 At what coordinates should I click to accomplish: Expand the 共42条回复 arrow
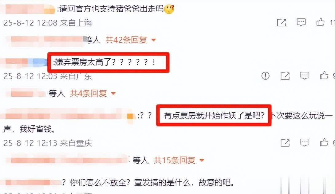point(153,40)
